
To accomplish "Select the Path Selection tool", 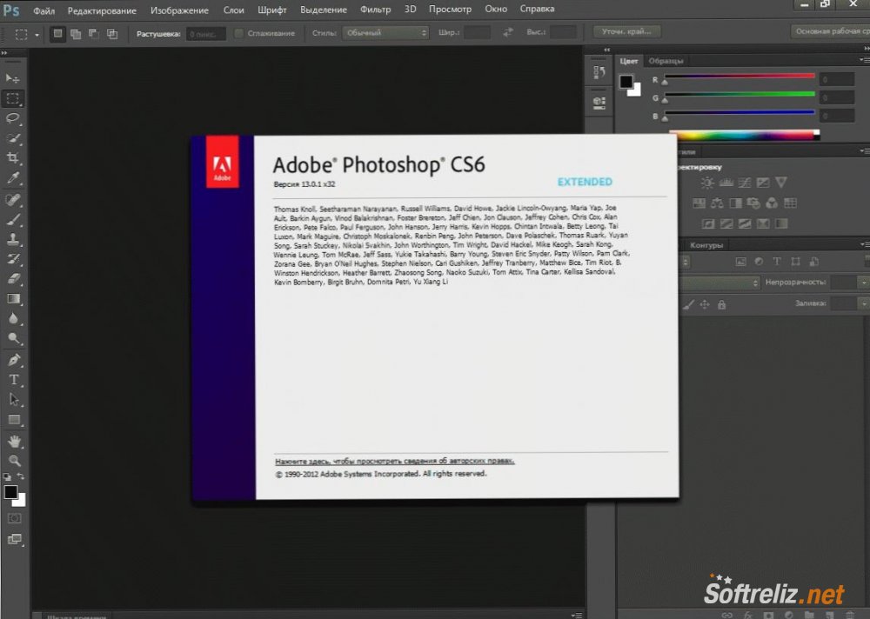I will point(14,400).
